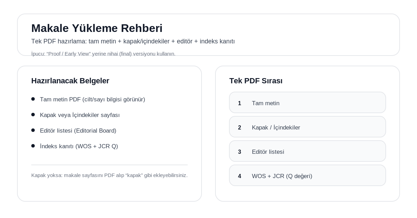Select the 'İndeks kanıtı (WOS + JCR Q)' list item
The width and height of the screenshot is (417, 218).
pos(79,146)
